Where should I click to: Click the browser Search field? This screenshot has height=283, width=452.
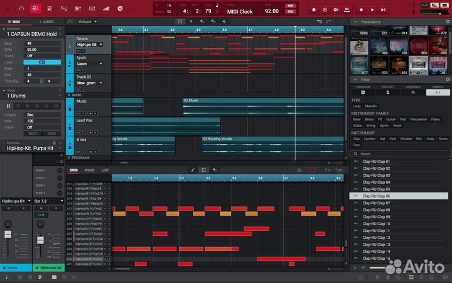click(x=399, y=154)
